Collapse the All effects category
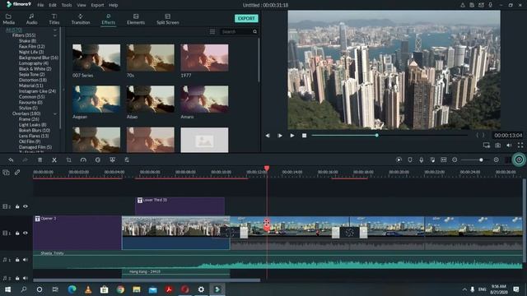The image size is (527, 296). pyautogui.click(x=55, y=30)
